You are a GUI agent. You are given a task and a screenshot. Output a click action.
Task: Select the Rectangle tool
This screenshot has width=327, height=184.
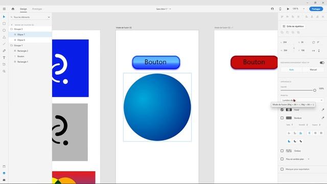[x=4, y=24]
